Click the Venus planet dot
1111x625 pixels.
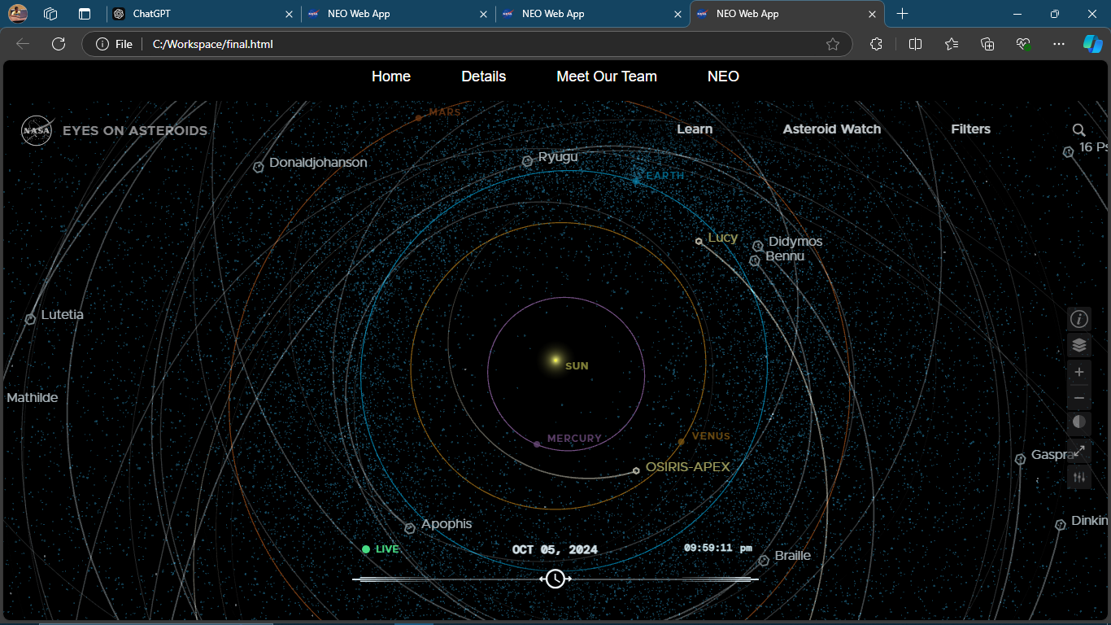click(681, 442)
